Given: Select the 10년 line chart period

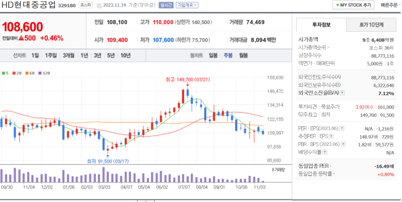Looking at the screenshot, I should click(125, 55).
